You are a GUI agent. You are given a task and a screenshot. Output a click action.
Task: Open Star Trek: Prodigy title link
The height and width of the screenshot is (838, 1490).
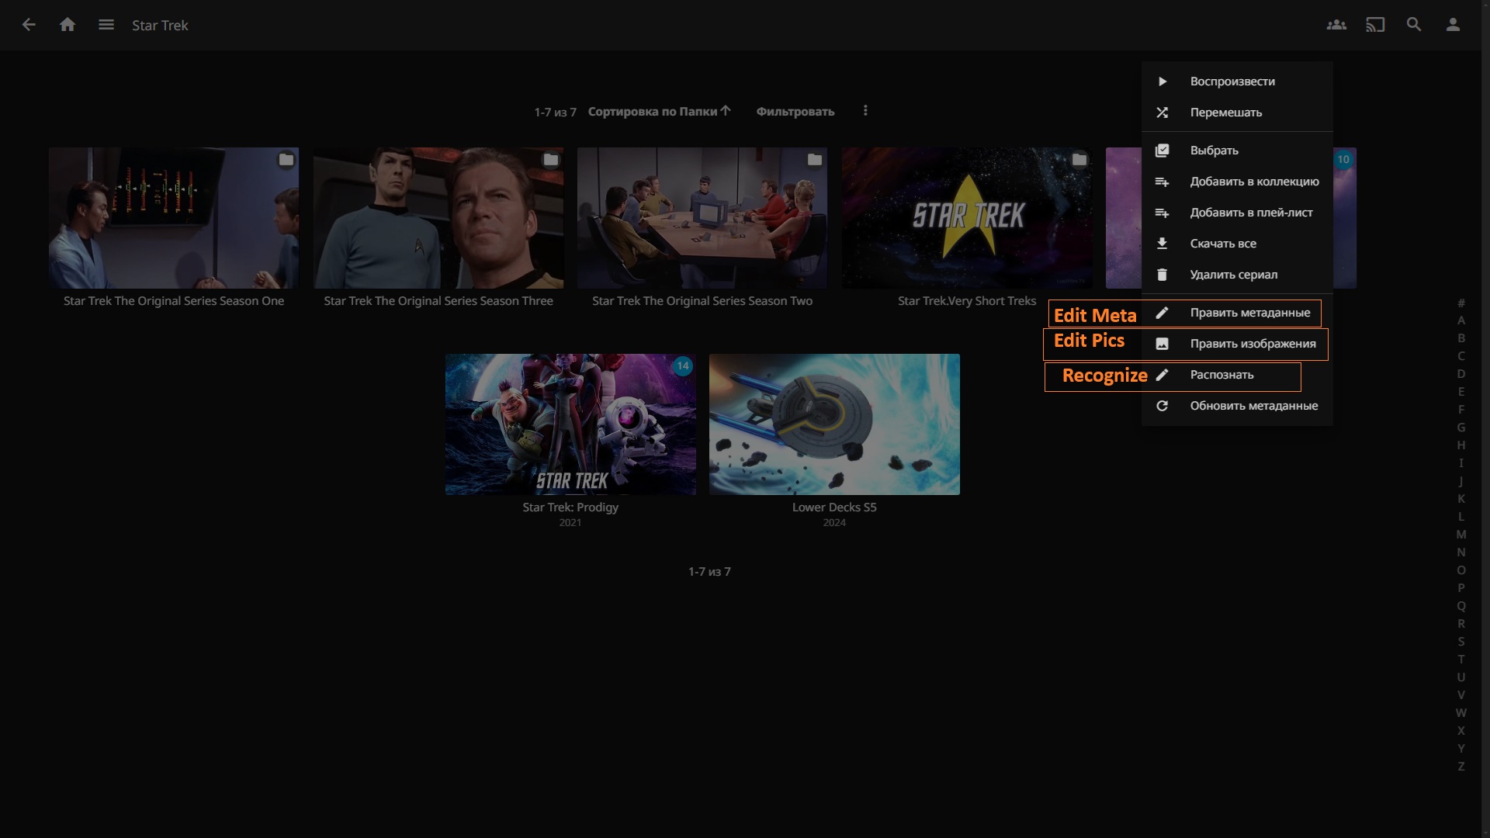point(570,507)
